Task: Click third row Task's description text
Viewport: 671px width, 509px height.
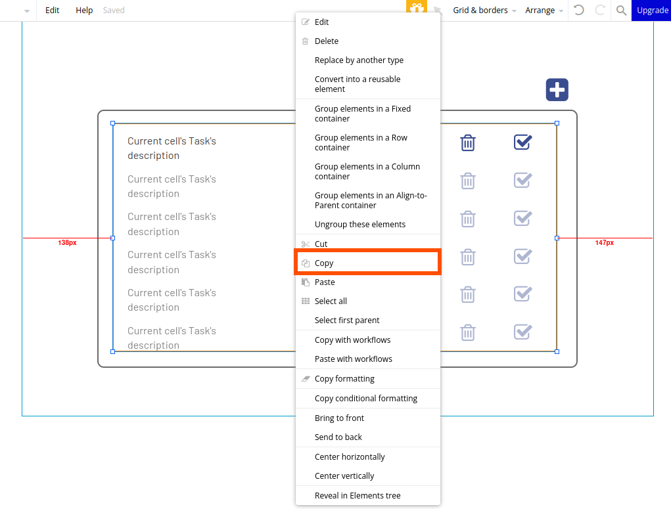Action: tap(172, 224)
